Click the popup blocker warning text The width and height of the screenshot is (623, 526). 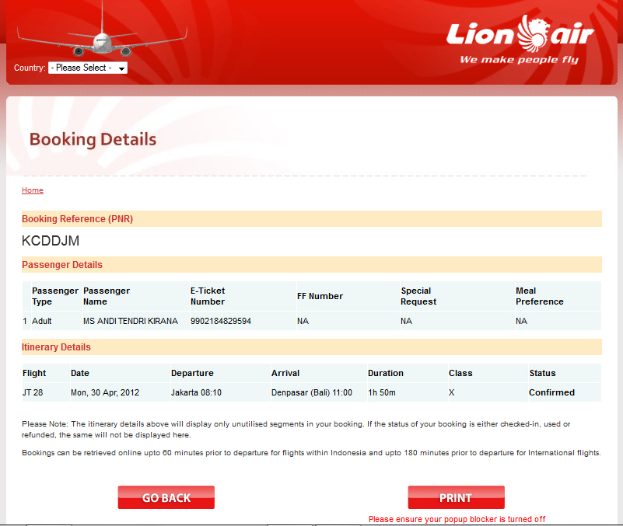(x=457, y=519)
